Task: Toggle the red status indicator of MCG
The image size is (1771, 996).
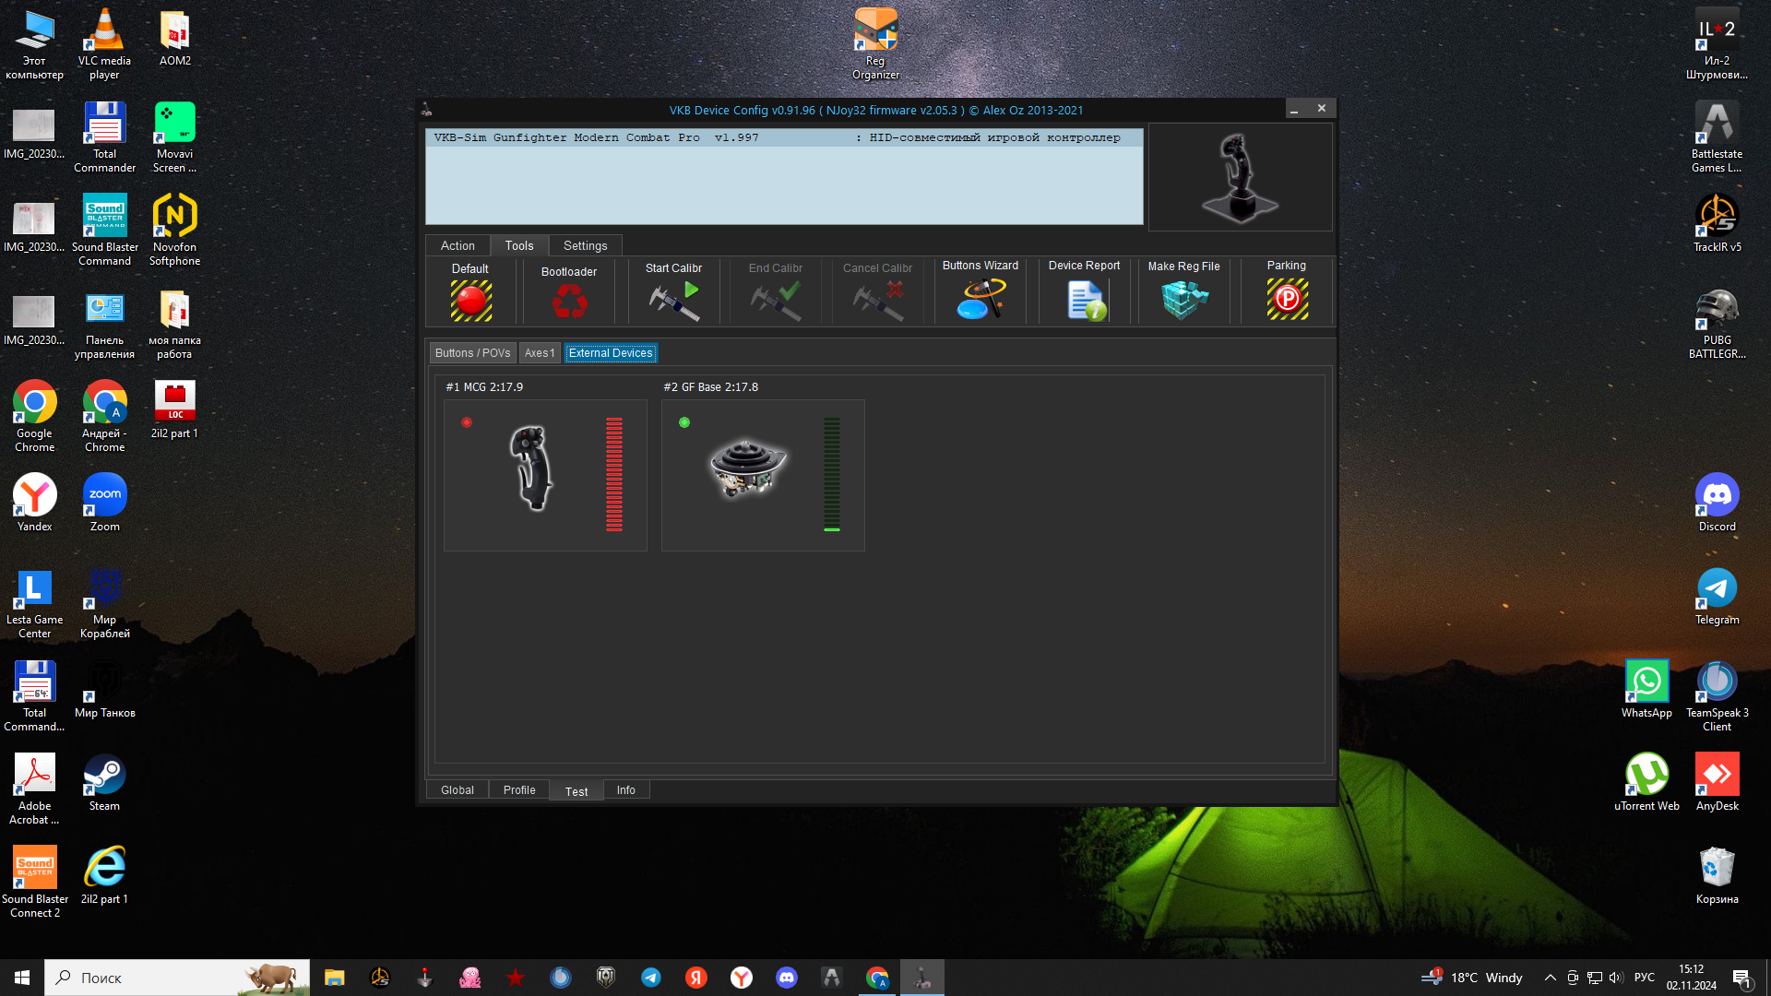Action: click(x=467, y=422)
